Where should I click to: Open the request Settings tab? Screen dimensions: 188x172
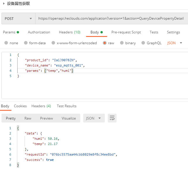173,32
